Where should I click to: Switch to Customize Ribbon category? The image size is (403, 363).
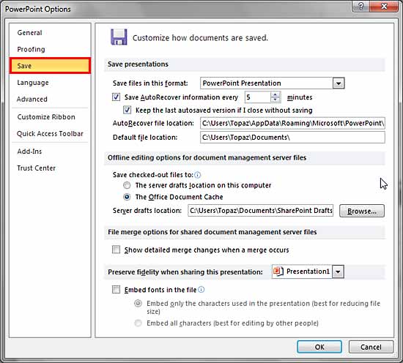[x=46, y=117]
